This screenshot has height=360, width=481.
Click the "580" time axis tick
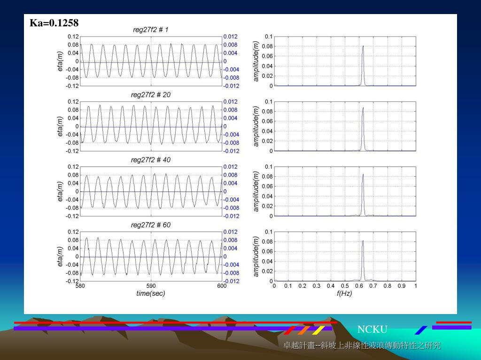click(x=80, y=285)
